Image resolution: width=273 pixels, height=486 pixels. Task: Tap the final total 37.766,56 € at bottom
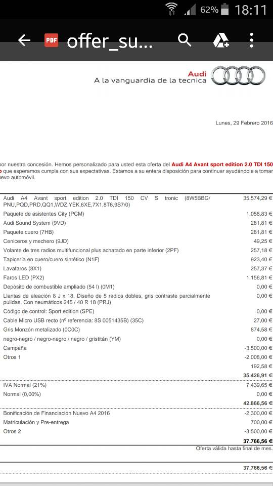pyautogui.click(x=258, y=468)
